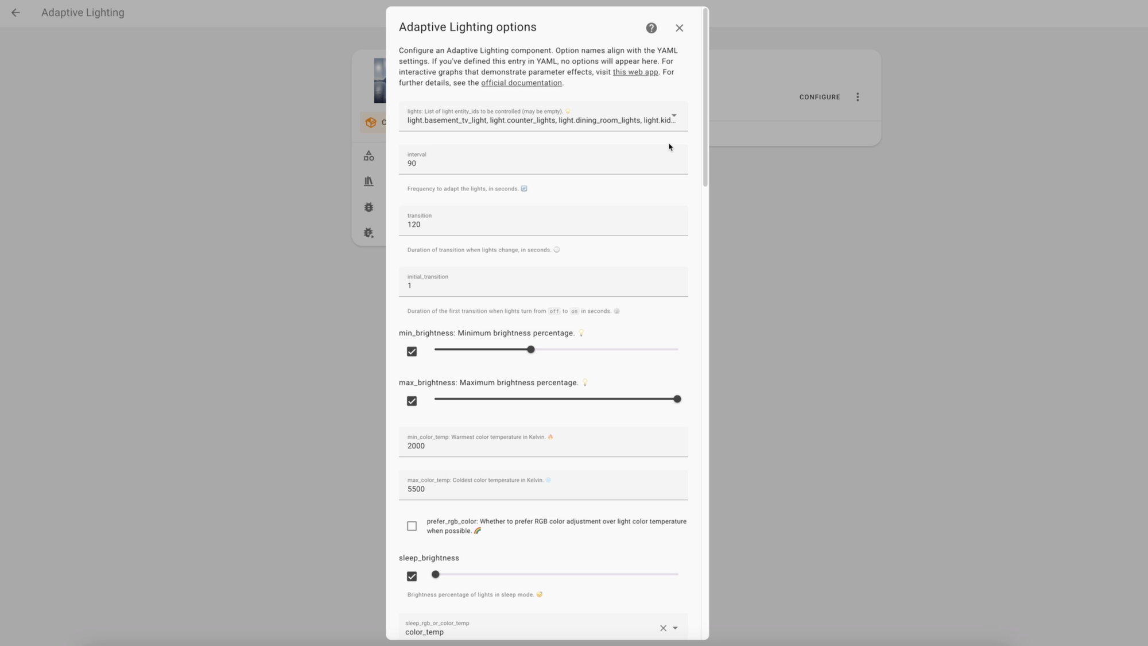
Task: Click the orange package icon
Action: pos(371,122)
